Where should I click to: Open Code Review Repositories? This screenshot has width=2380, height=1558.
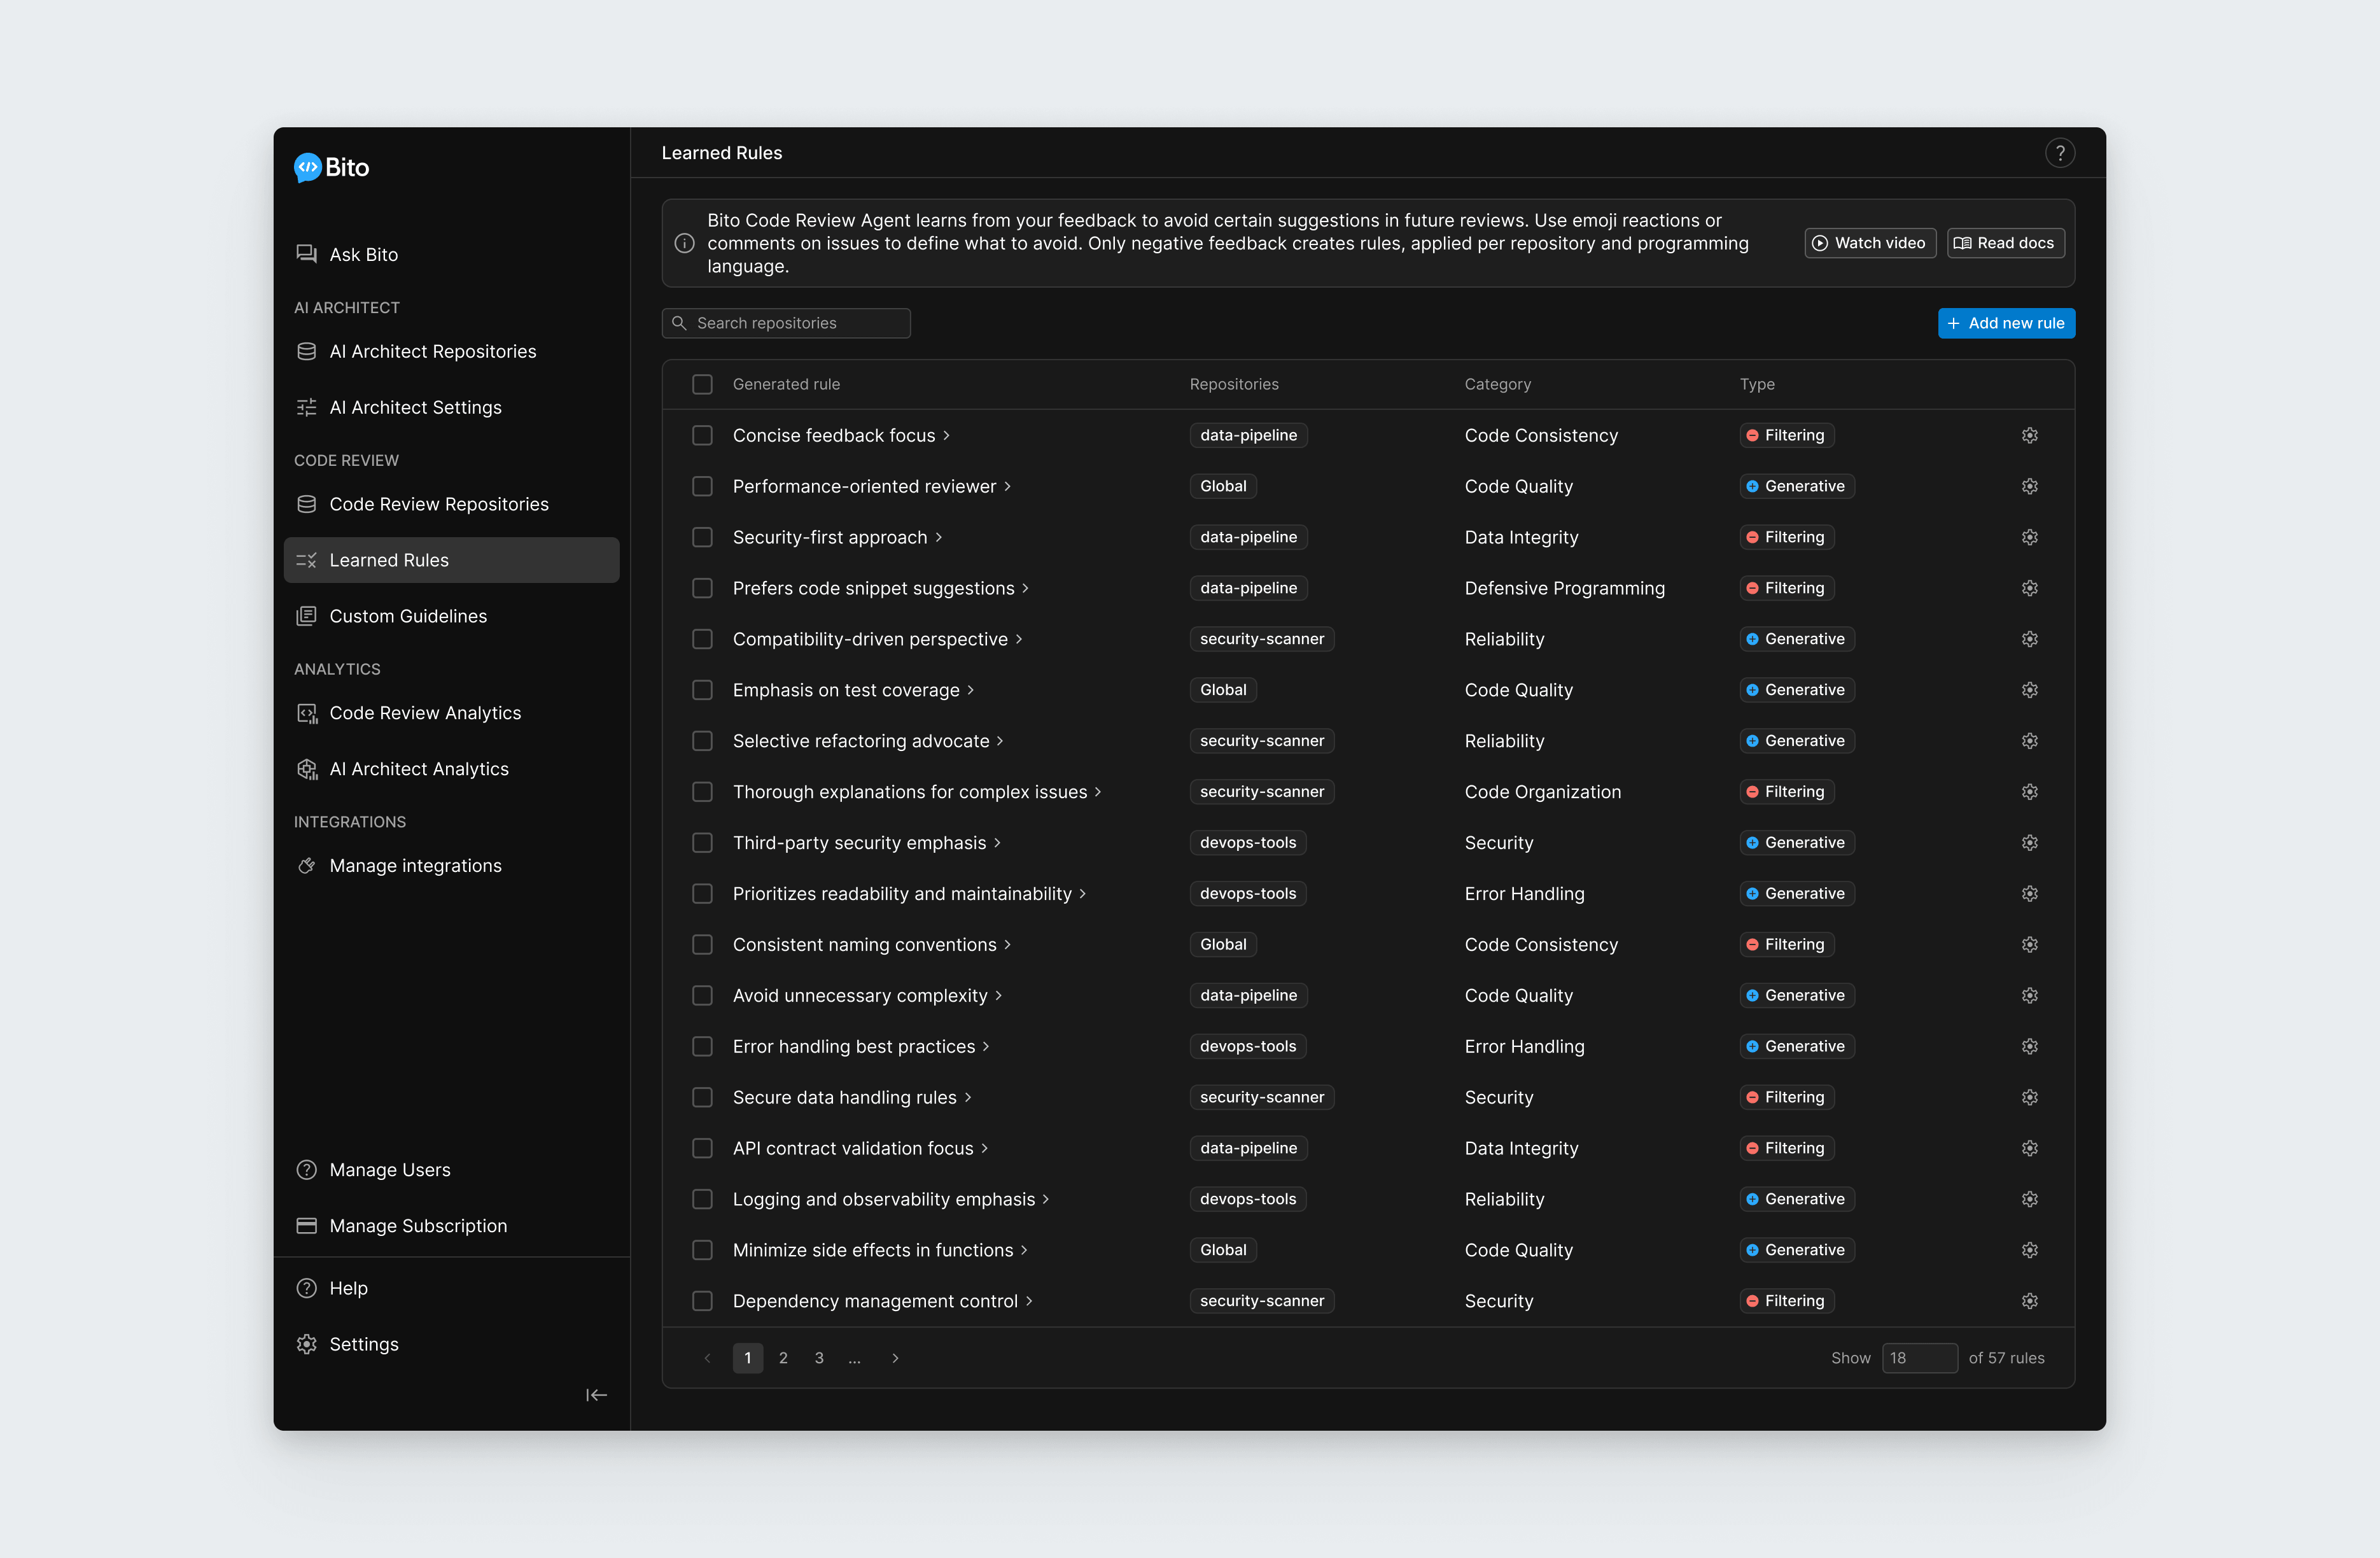pyautogui.click(x=451, y=505)
